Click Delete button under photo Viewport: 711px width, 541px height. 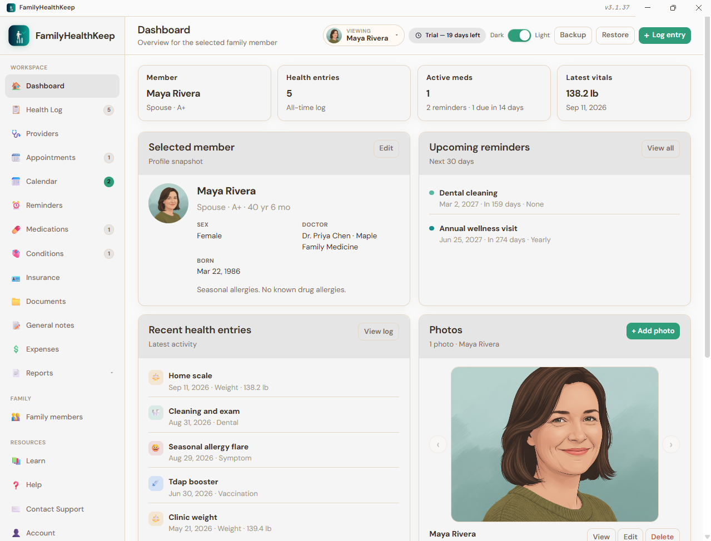pos(662,536)
